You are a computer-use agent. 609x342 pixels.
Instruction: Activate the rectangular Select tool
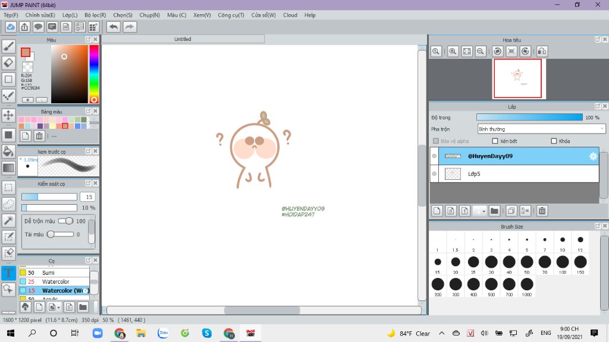8,188
